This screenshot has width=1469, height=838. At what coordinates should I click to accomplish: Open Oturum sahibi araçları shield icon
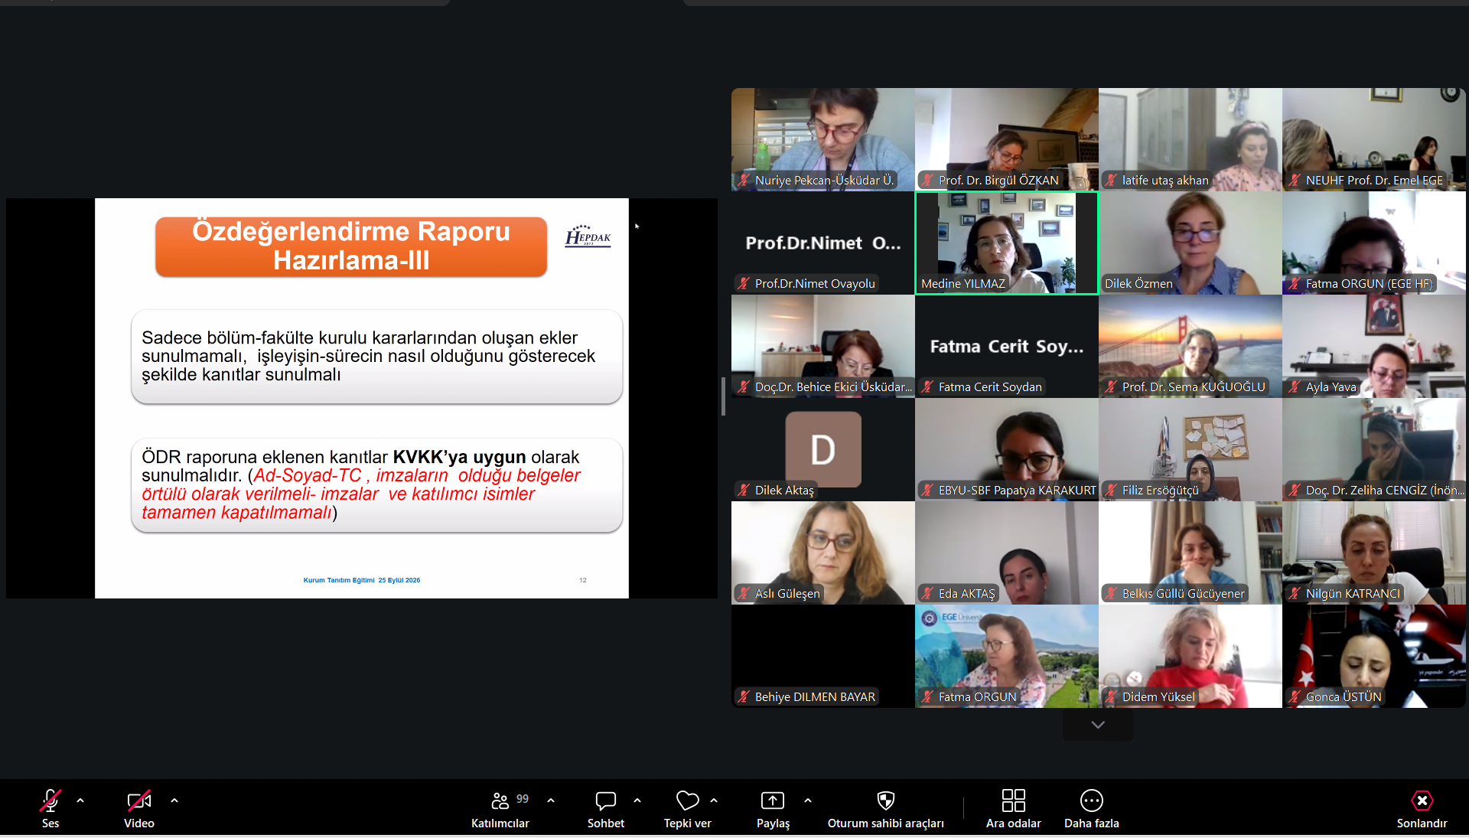[x=885, y=801]
